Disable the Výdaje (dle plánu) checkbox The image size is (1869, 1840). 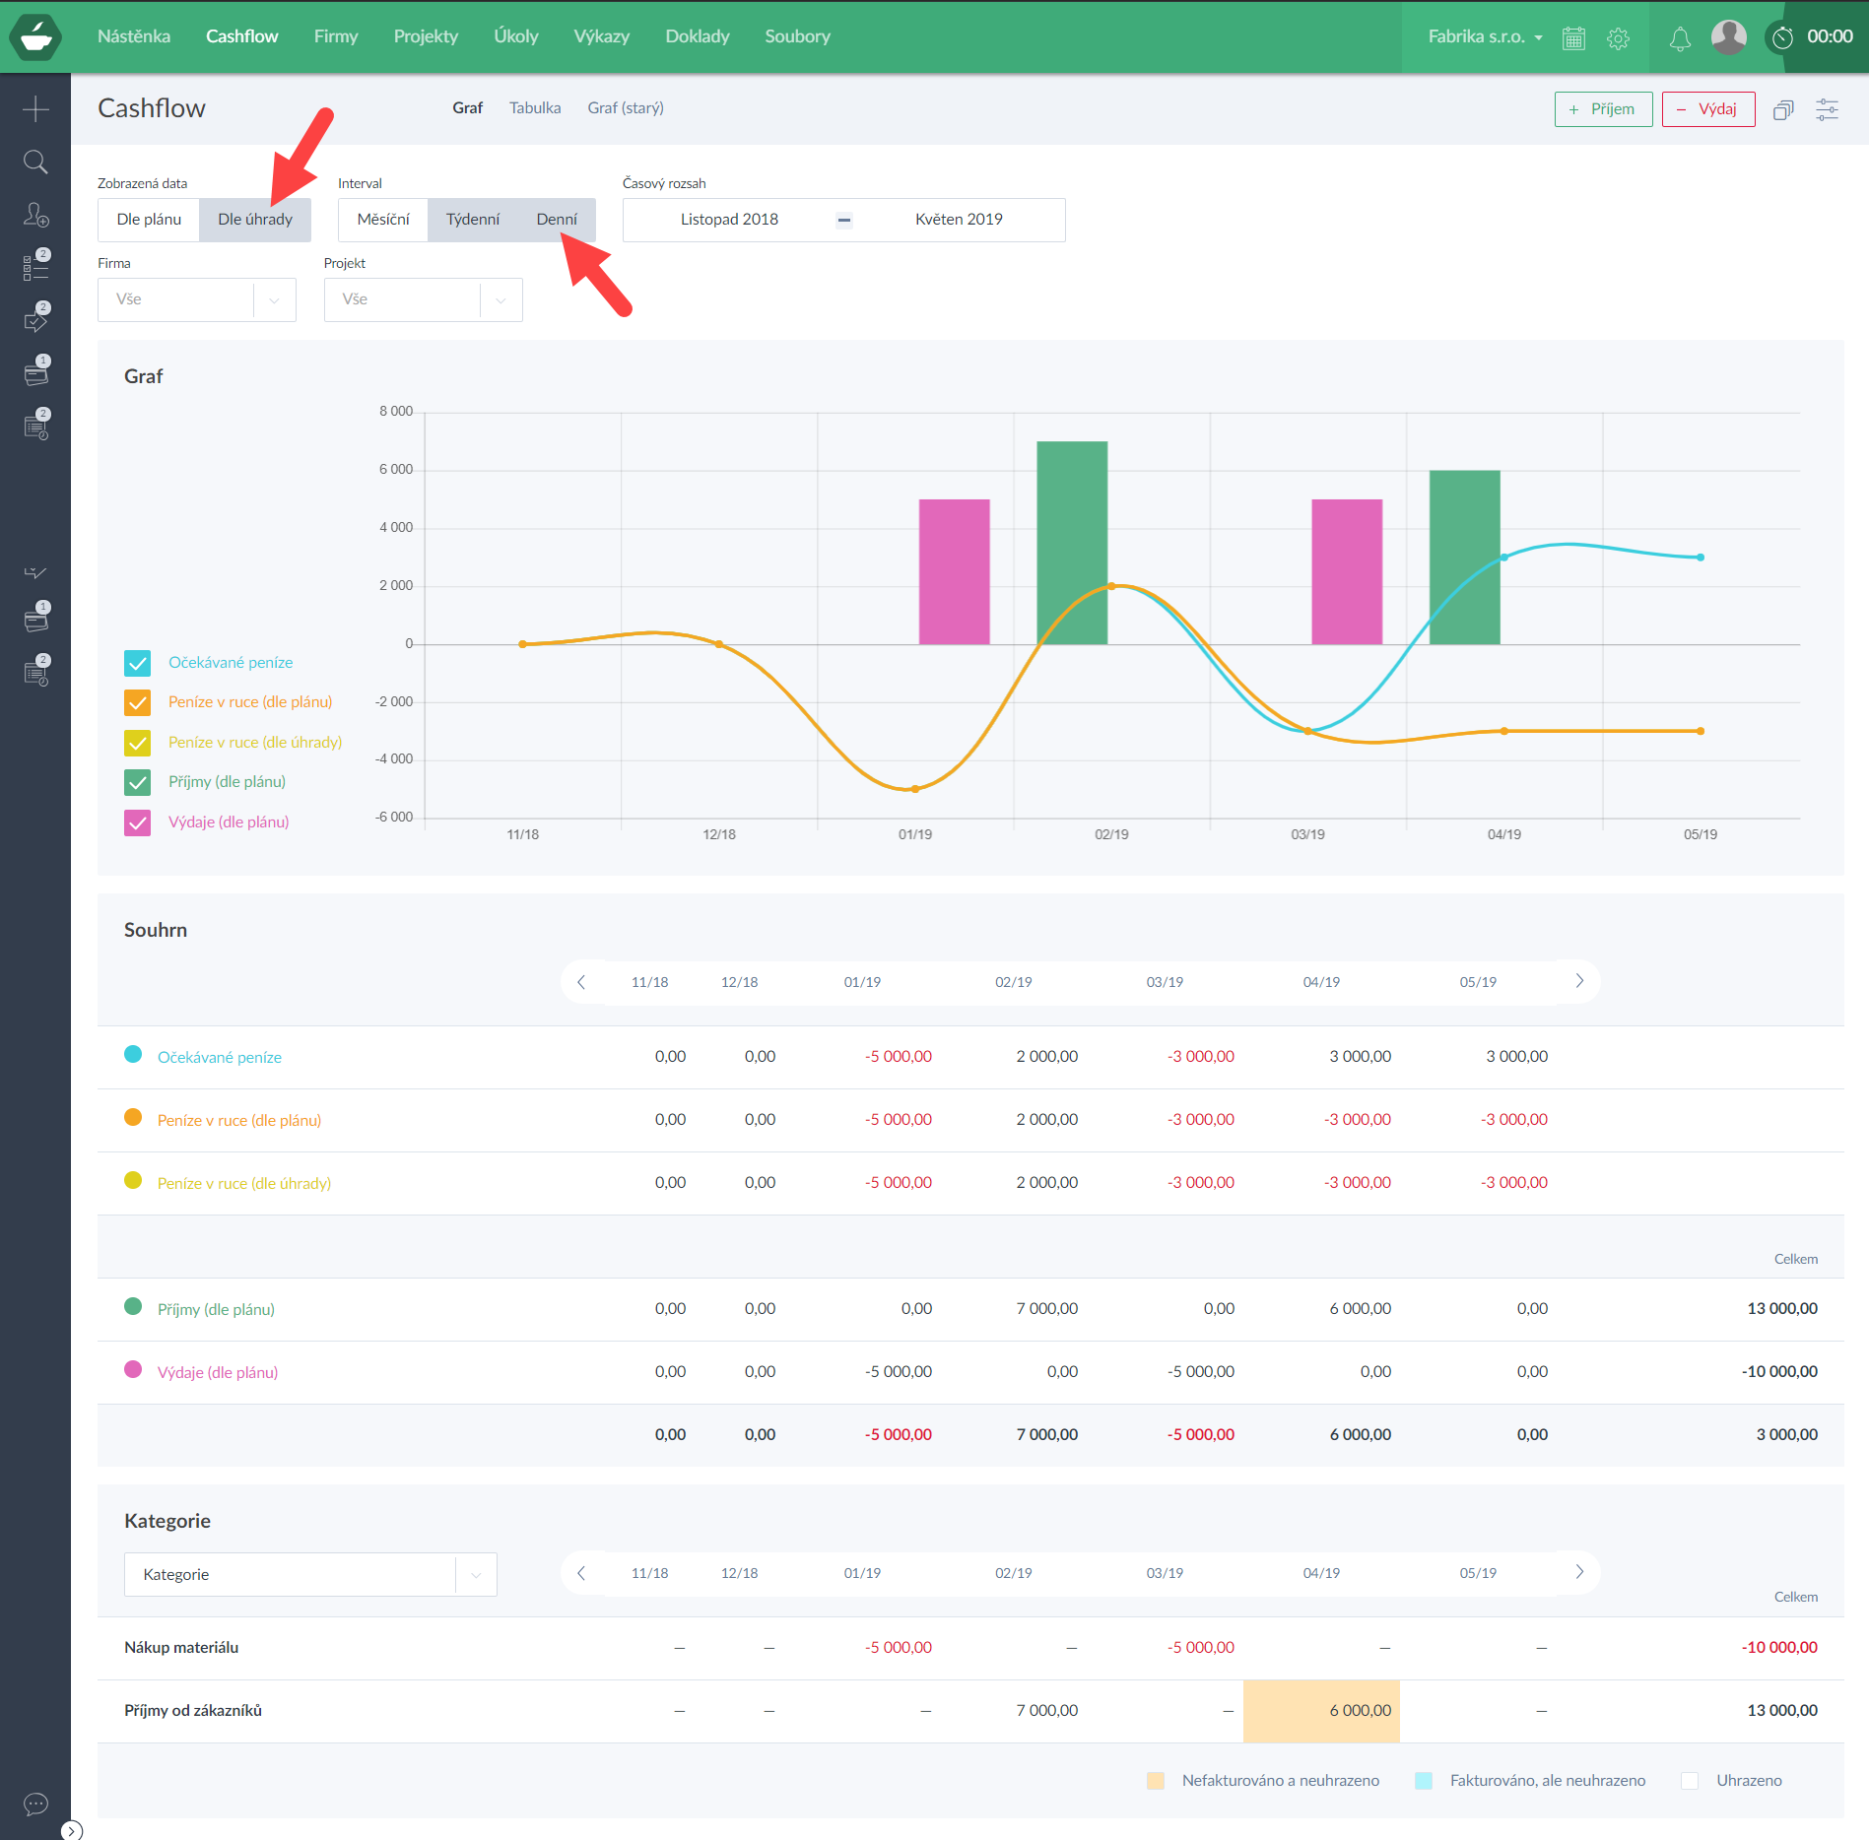[x=138, y=822]
